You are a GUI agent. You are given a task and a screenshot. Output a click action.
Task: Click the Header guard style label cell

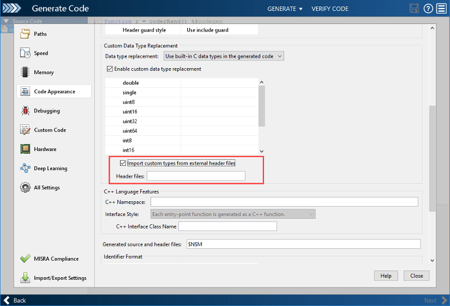pos(143,30)
